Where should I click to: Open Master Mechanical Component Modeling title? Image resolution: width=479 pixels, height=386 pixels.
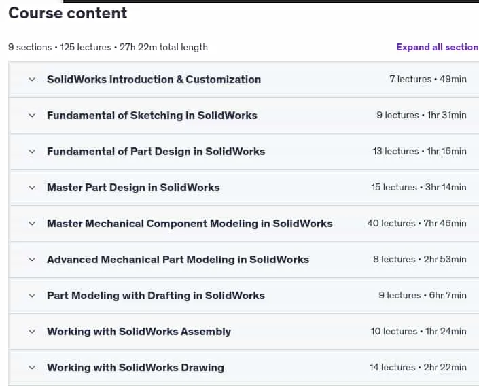pos(190,224)
